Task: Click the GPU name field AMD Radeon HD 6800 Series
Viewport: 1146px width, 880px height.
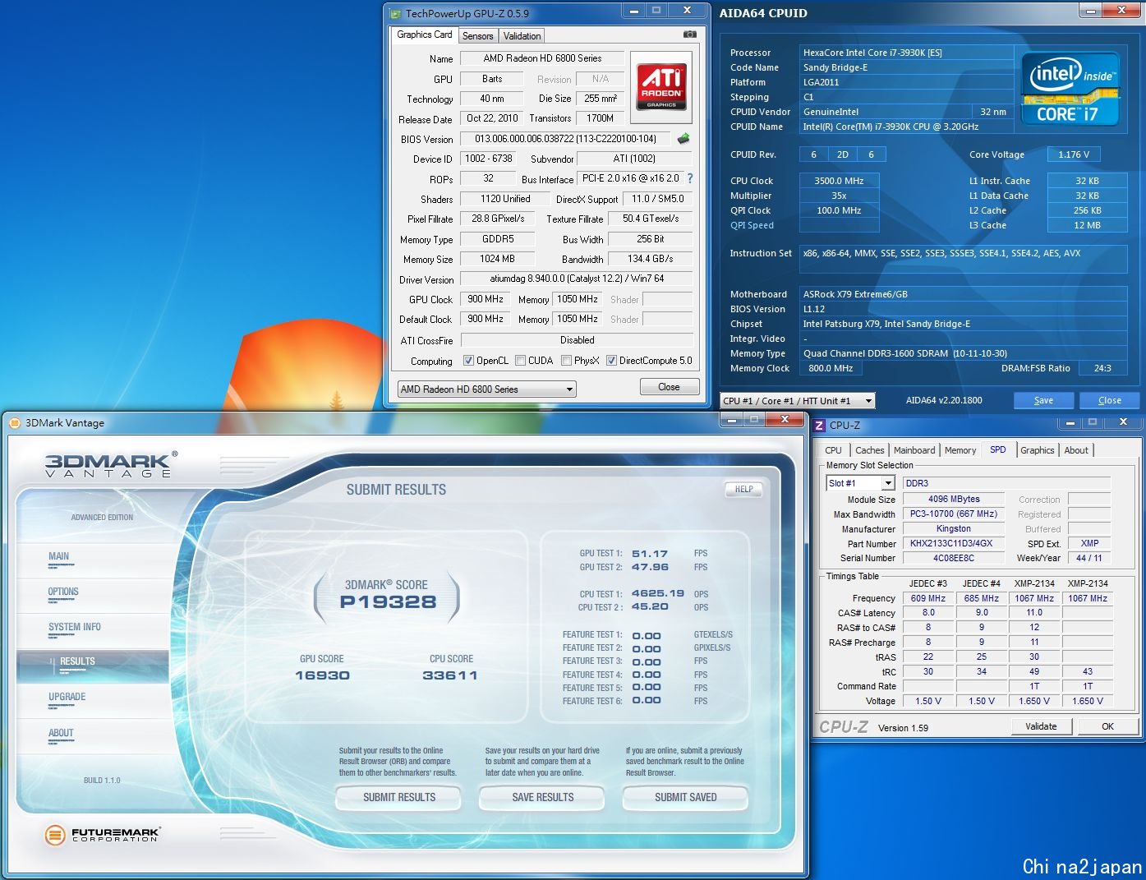Action: (x=542, y=58)
